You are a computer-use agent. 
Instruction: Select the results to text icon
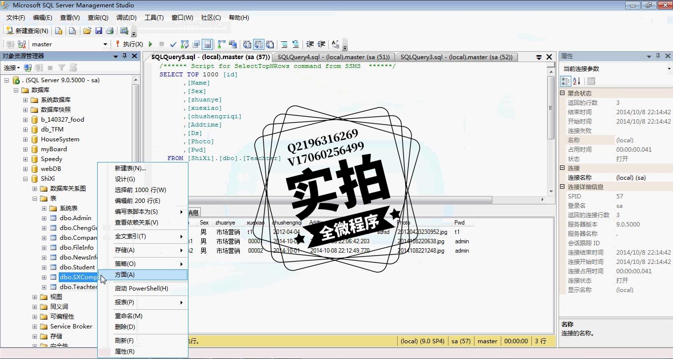(247, 44)
